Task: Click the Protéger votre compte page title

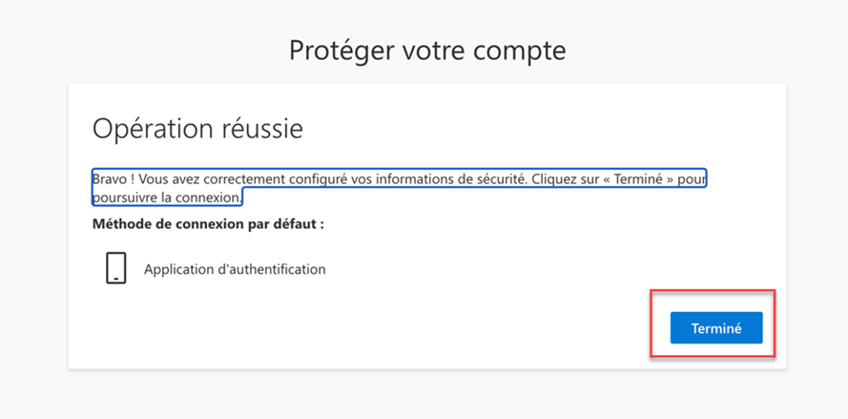Action: tap(427, 51)
